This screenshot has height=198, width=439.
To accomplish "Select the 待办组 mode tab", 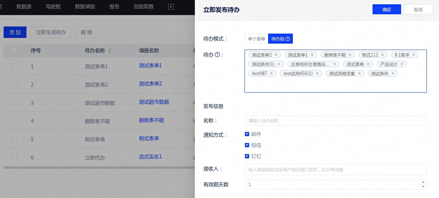I will click(280, 39).
